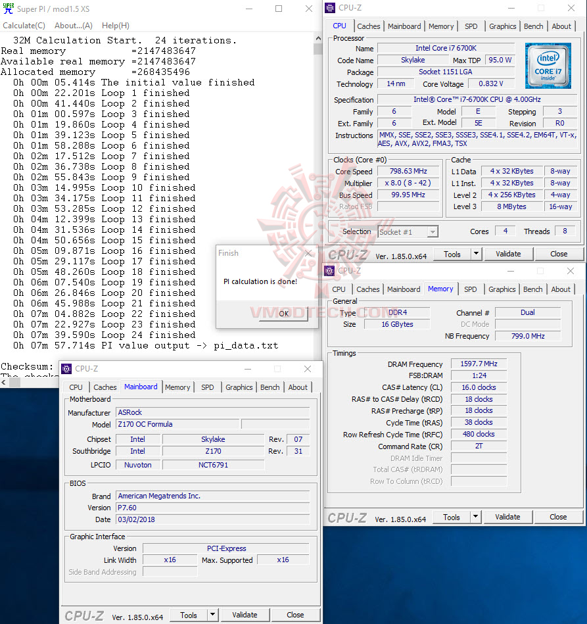
Task: Click the BIOS version P7.60 field
Action: pos(212,508)
